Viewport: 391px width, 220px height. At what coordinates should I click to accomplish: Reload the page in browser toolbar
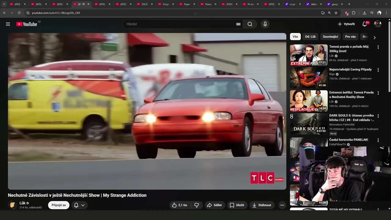pyautogui.click(x=19, y=13)
